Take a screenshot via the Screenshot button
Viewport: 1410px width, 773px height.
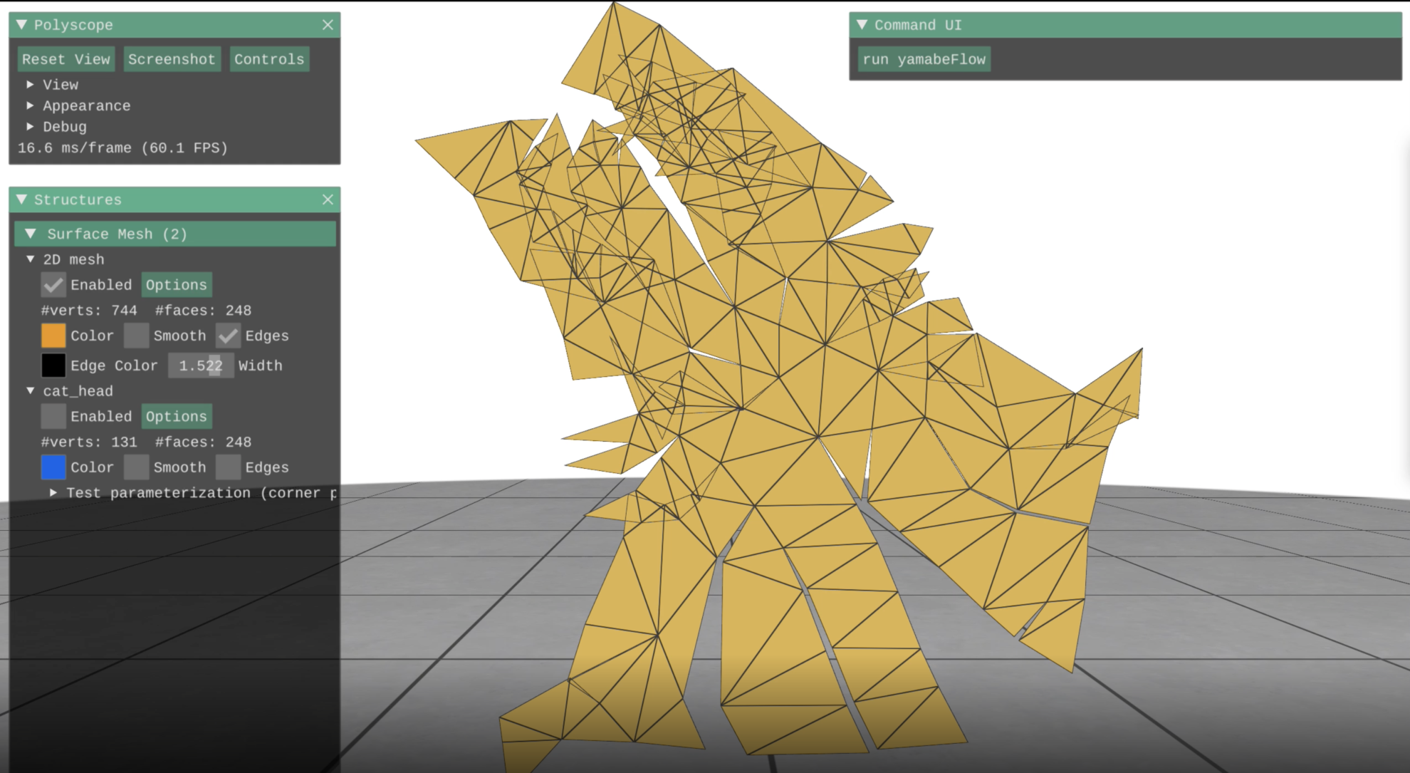(x=172, y=59)
